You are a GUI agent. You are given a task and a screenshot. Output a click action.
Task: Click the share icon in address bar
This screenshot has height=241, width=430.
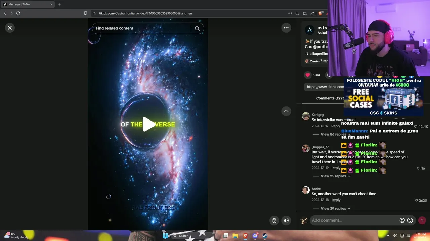click(x=312, y=13)
